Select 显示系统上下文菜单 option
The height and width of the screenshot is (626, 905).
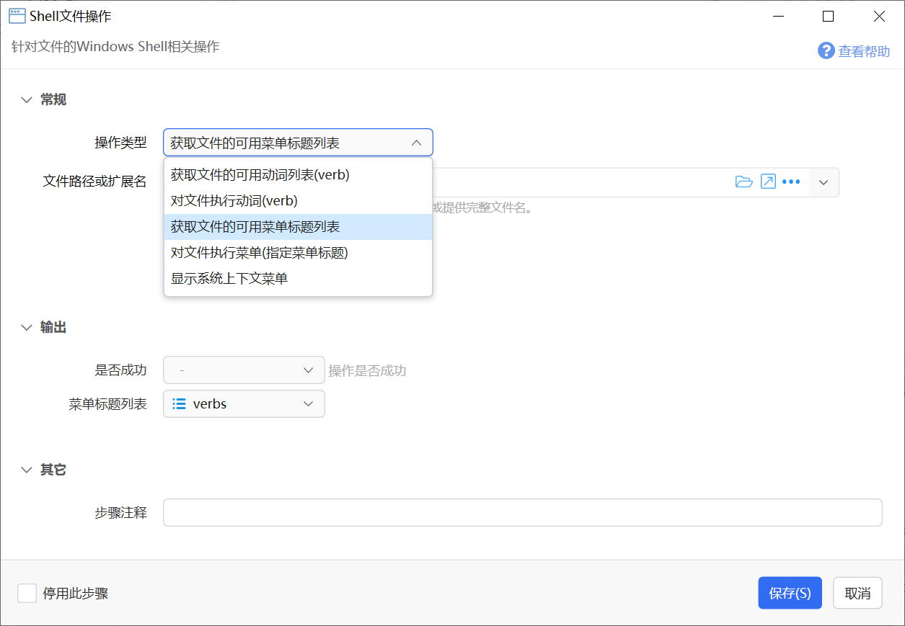coord(298,278)
